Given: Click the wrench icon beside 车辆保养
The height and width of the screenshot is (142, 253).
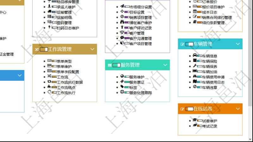Looking at the screenshot, I should point(195,66).
